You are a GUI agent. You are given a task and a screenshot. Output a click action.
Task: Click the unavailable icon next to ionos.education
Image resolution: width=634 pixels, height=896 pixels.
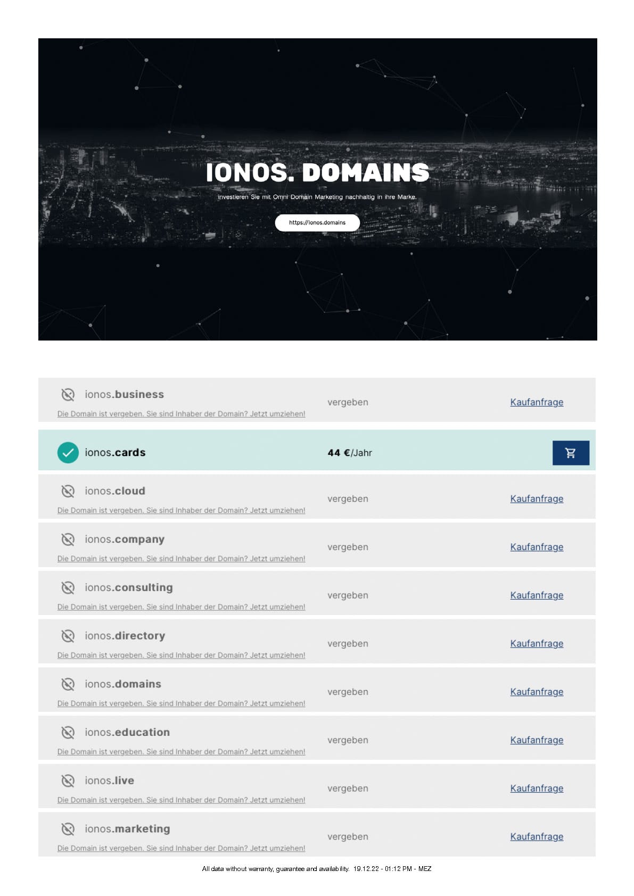coord(68,733)
